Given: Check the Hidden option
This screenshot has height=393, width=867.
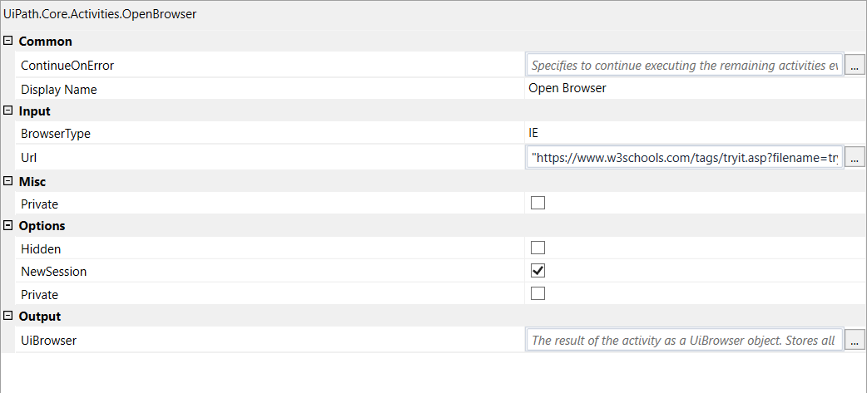Looking at the screenshot, I should tap(538, 248).
